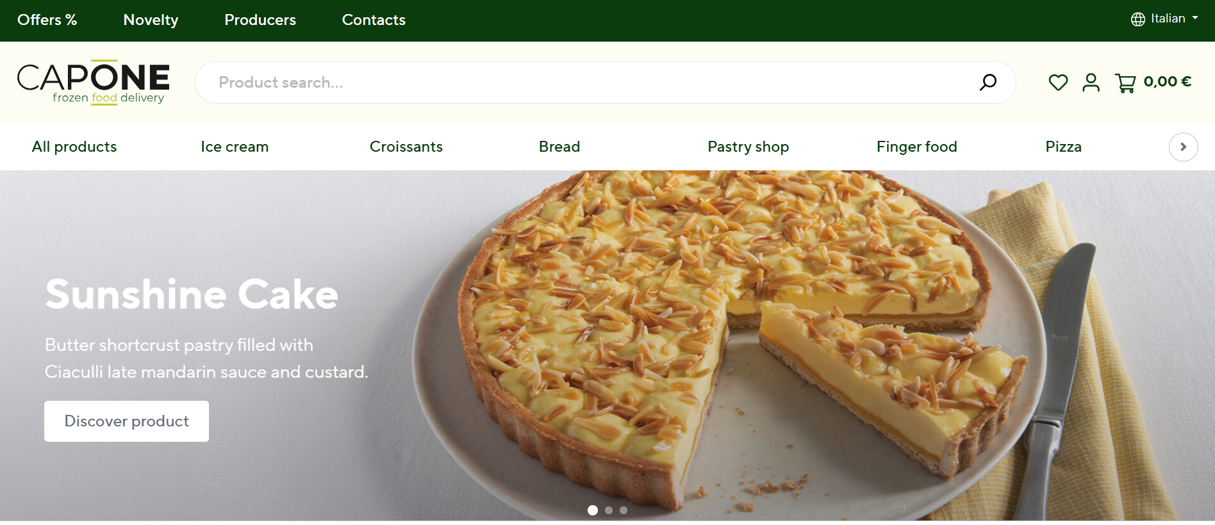This screenshot has width=1215, height=525.
Task: Open the Ice cream category
Action: (x=235, y=147)
